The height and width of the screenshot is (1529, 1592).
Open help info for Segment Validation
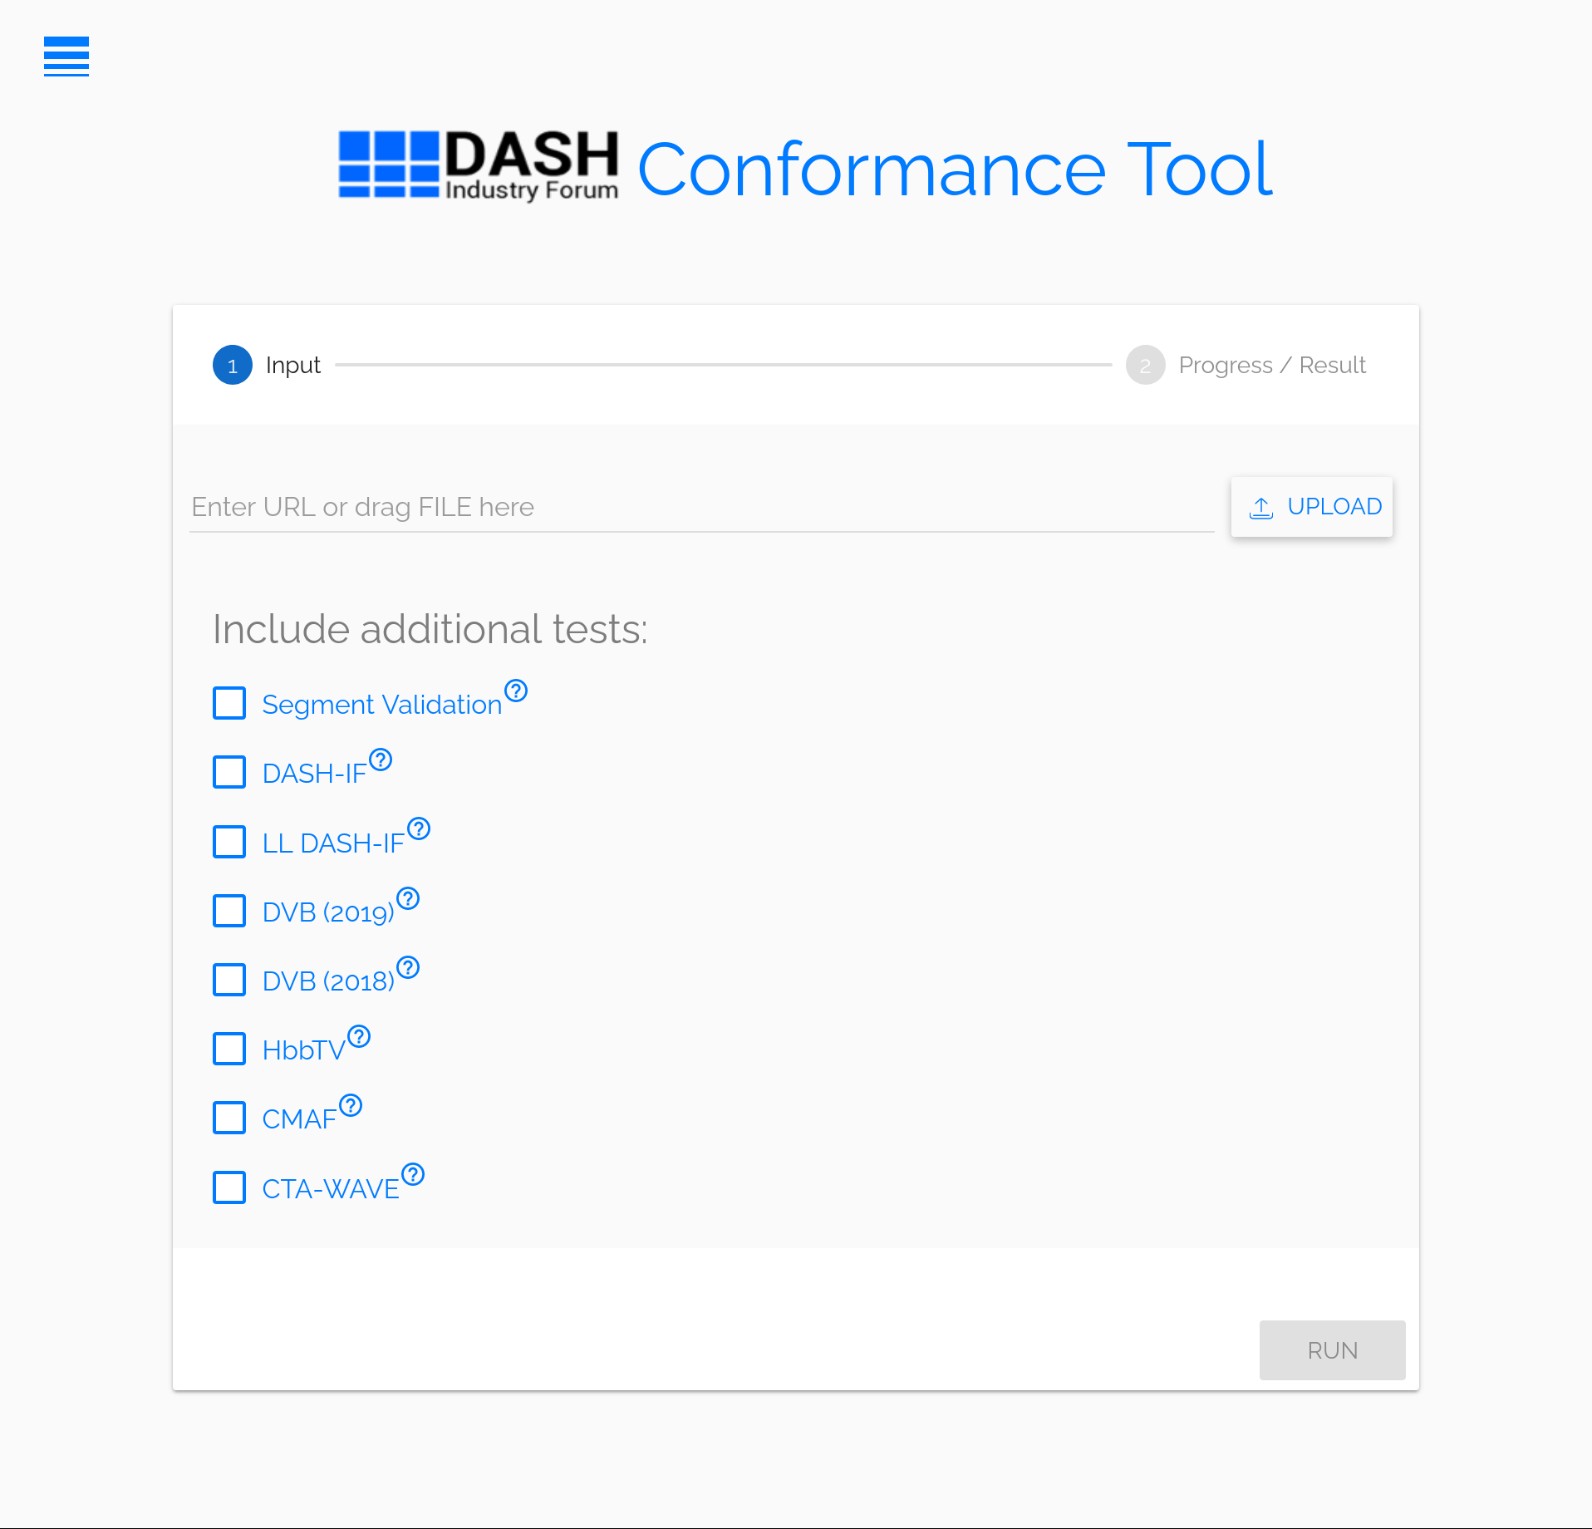(x=515, y=691)
